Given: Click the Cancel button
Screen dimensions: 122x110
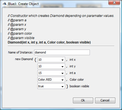Looking at the screenshot, I should (x=105, y=100).
